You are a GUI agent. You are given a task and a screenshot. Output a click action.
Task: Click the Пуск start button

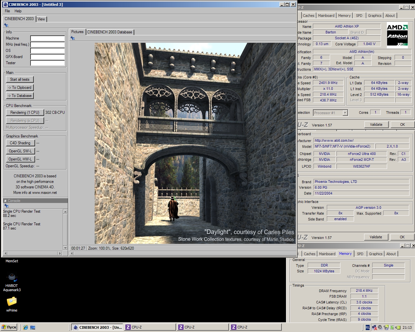tap(9, 327)
